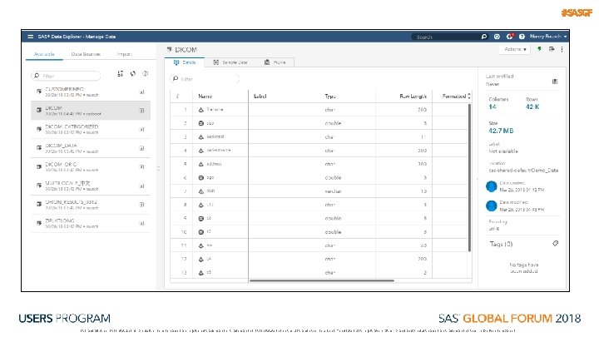The height and width of the screenshot is (337, 599).
Task: Sort by the Name column header
Action: coord(205,97)
